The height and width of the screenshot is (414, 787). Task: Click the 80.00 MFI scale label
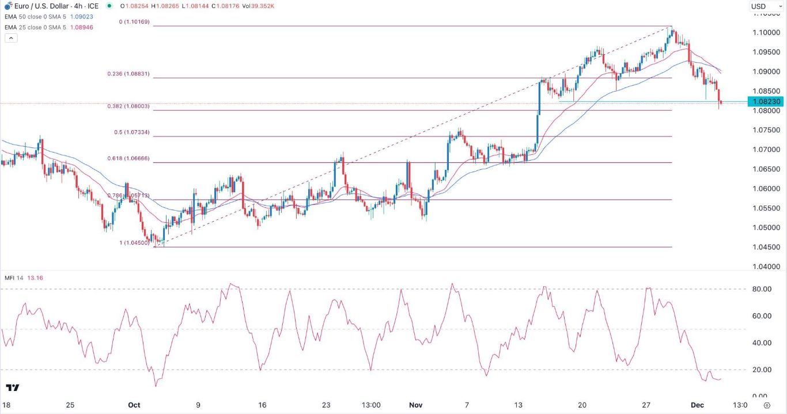pos(760,289)
